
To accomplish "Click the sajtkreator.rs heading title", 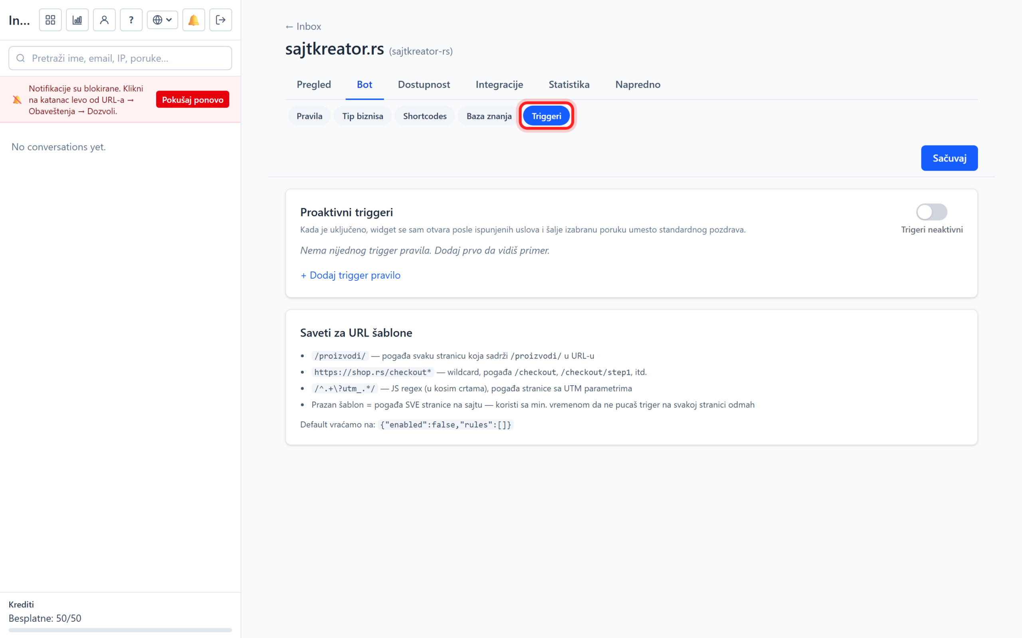I will [x=335, y=49].
